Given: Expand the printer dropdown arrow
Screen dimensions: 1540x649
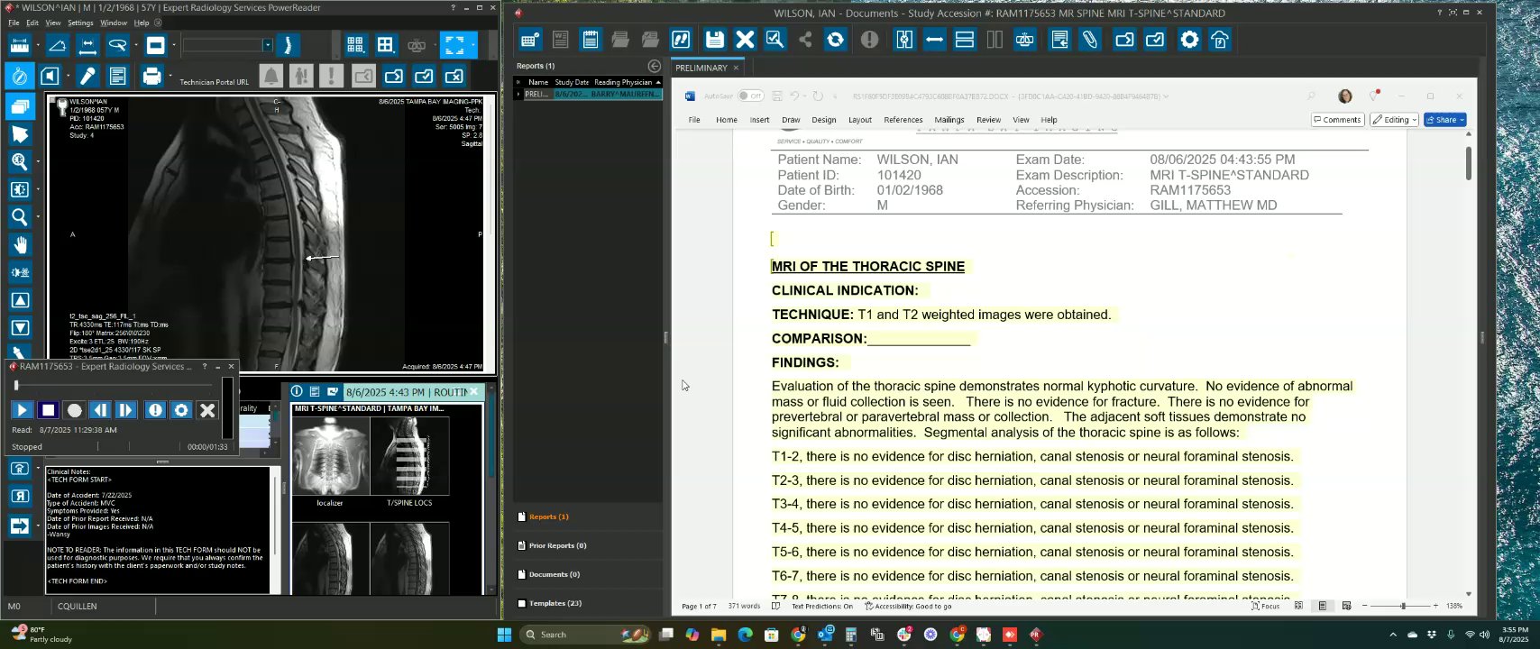Looking at the screenshot, I should pyautogui.click(x=169, y=76).
